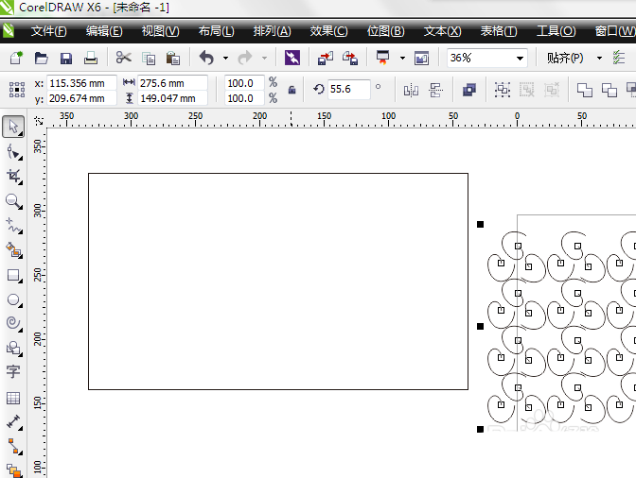Save the document

coord(65,59)
